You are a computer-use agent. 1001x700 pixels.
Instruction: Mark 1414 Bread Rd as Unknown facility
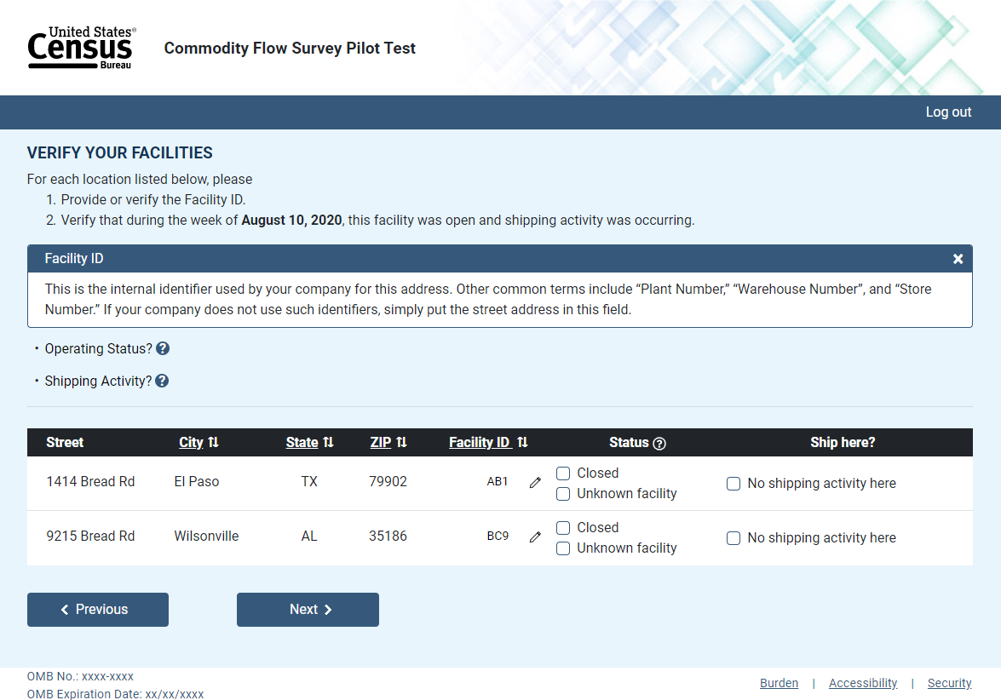coord(563,494)
